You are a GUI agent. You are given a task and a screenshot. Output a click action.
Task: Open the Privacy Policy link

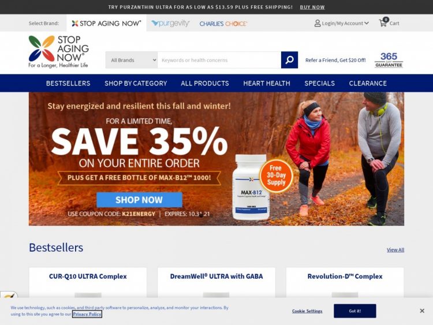pos(87,314)
